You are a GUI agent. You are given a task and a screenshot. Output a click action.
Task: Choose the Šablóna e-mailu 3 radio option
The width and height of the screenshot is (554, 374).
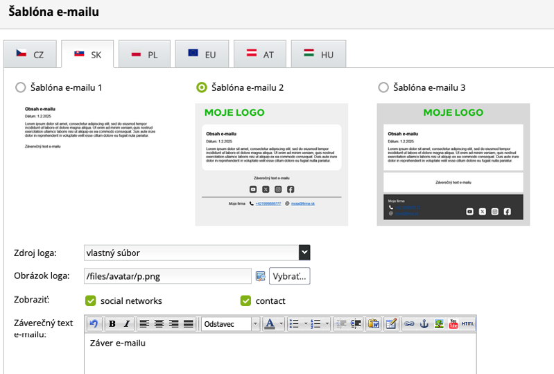383,87
